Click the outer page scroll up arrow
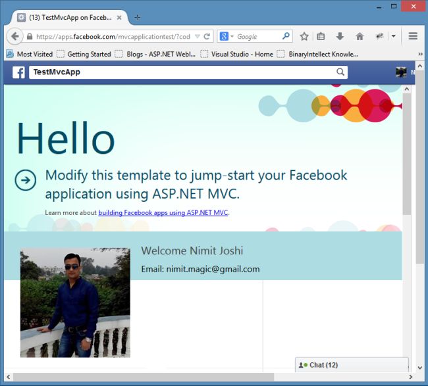Screen dimensions: 428x386 [420, 66]
